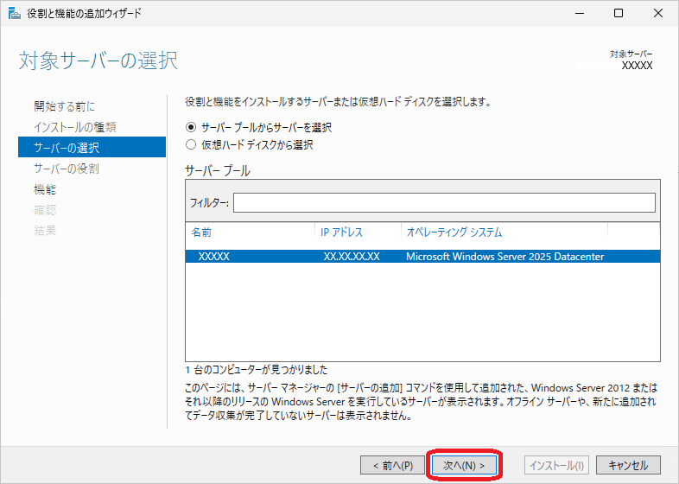Select the XXXXX server row in the pool
679x484 pixels.
point(422,257)
